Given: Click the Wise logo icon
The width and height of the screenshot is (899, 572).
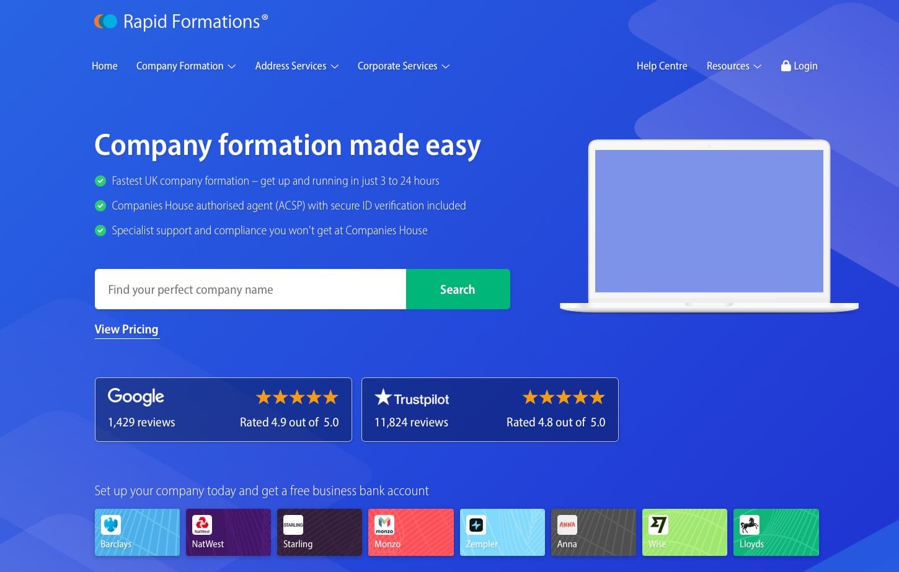Looking at the screenshot, I should [658, 525].
